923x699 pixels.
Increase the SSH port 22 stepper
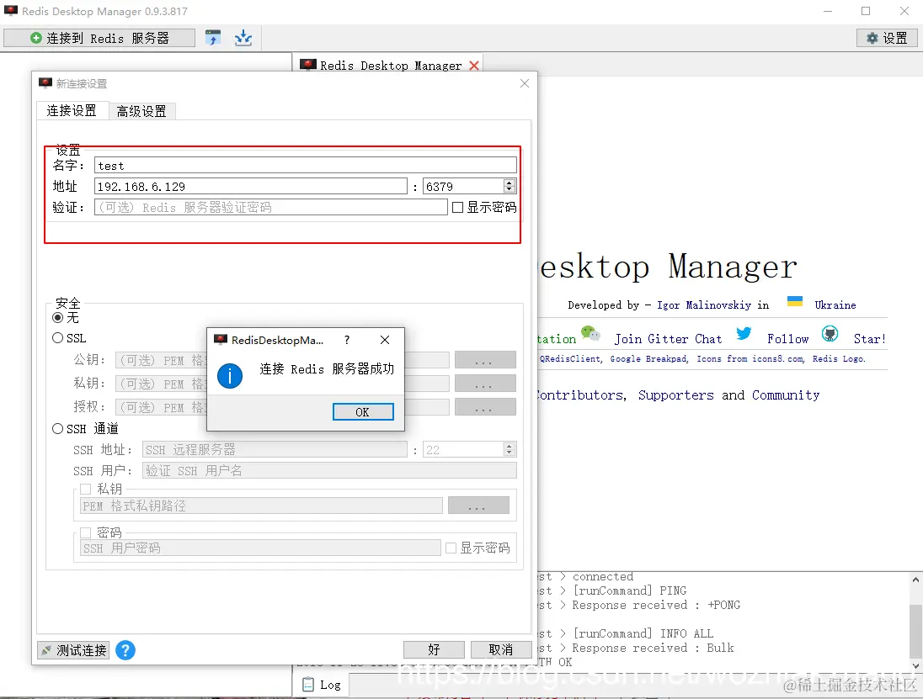(x=510, y=446)
